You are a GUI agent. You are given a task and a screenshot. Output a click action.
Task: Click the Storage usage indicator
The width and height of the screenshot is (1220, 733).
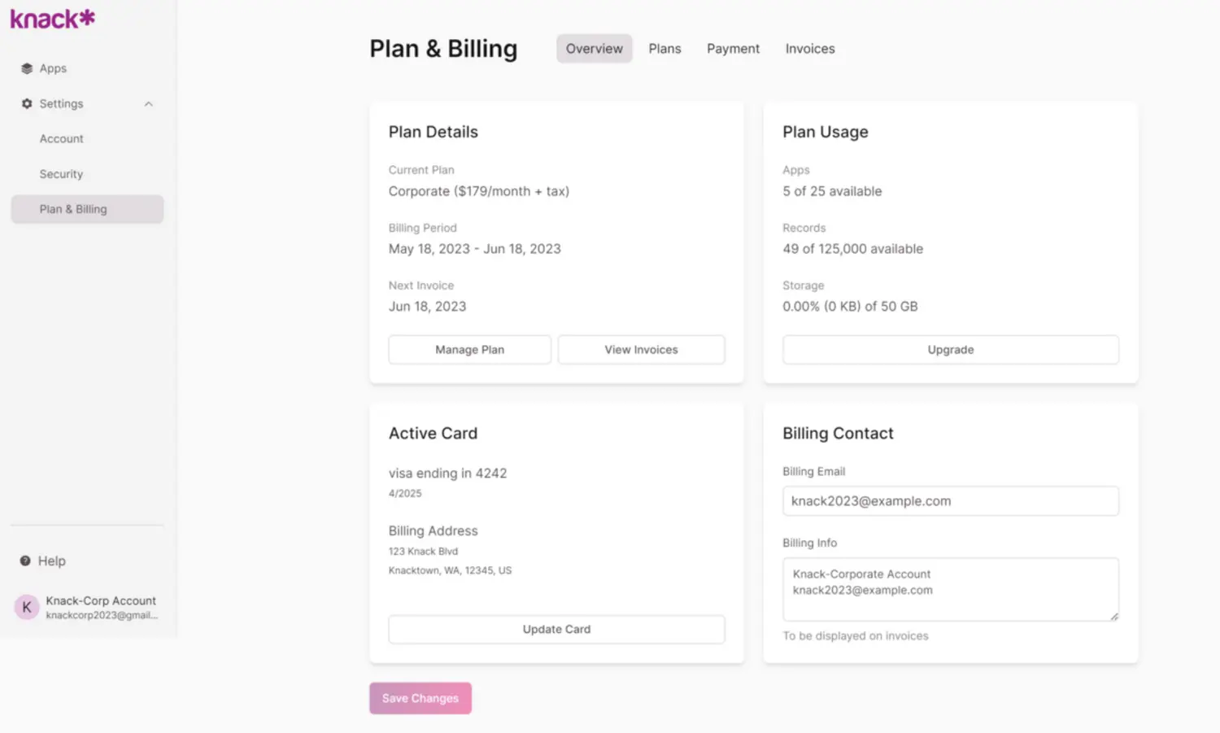tap(850, 306)
